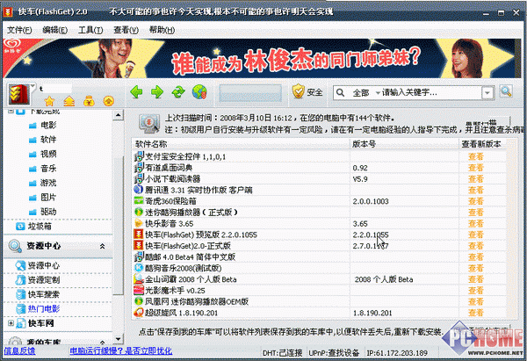Select the 光影魔术手 v0.25 row
The width and height of the screenshot is (527, 361).
[x=320, y=291]
